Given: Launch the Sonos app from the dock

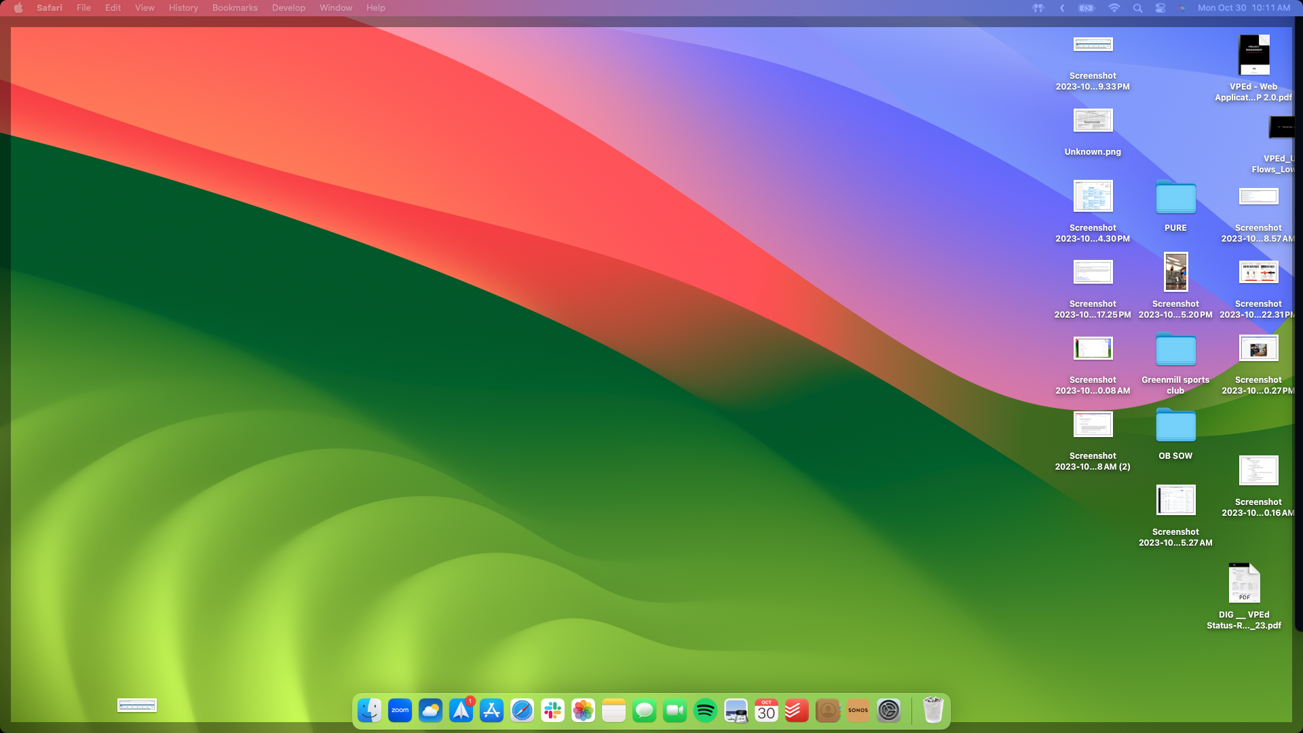Looking at the screenshot, I should click(858, 711).
